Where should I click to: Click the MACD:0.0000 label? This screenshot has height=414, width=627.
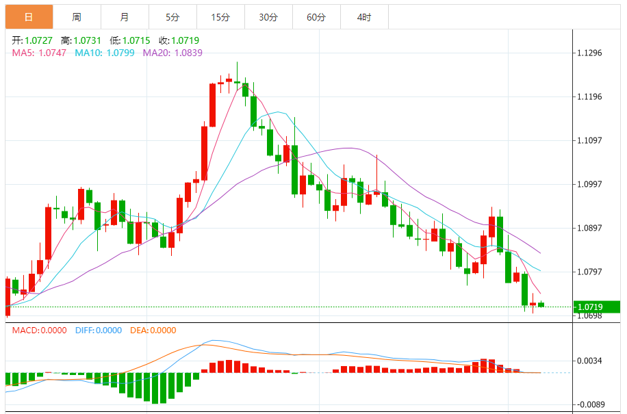tap(39, 331)
